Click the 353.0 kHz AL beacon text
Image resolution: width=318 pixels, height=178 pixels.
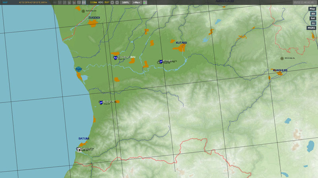coord(290,58)
